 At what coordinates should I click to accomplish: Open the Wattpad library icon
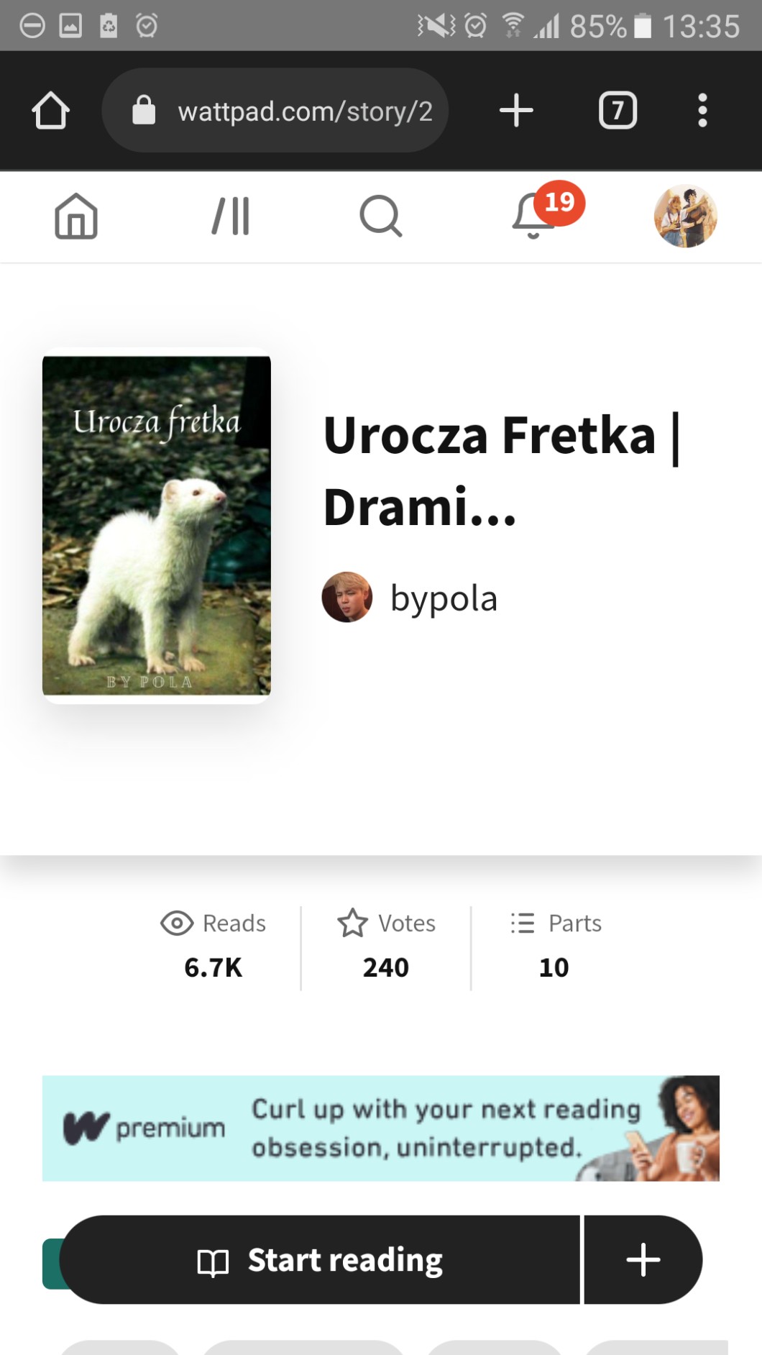tap(231, 216)
